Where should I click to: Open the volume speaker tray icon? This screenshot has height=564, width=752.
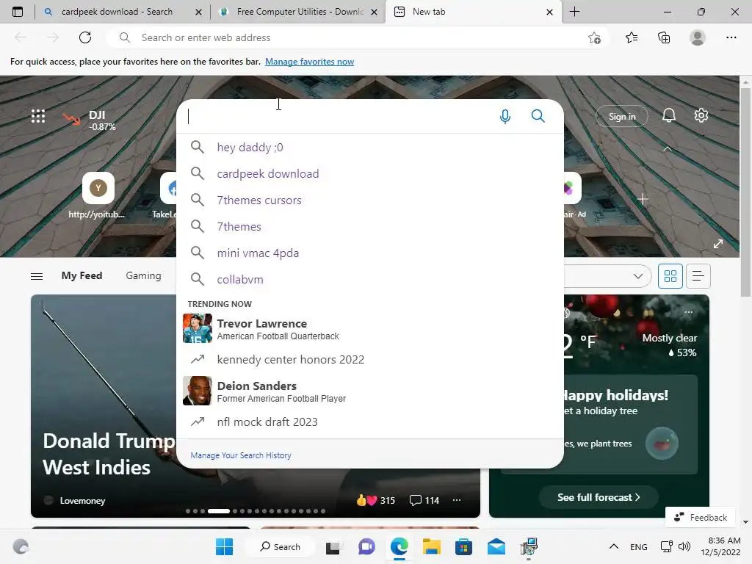click(x=684, y=546)
